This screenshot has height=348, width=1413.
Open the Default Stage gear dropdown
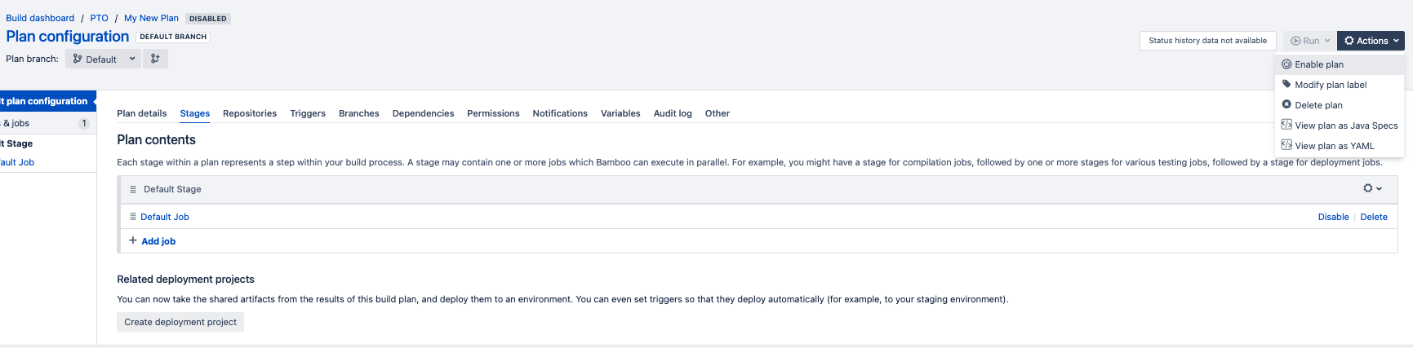(1372, 188)
